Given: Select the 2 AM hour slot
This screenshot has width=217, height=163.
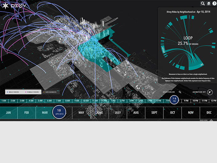Looking at the screenshot, I should pos(13,101).
